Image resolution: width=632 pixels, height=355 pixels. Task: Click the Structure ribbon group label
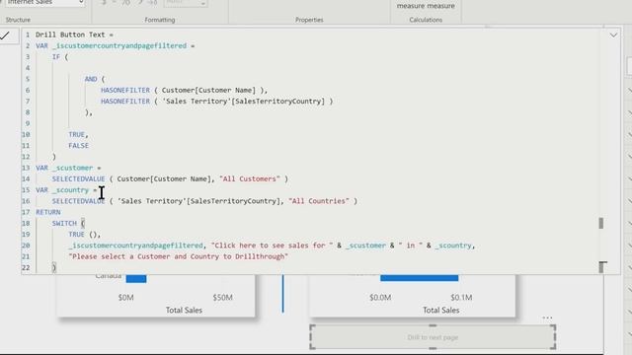pyautogui.click(x=18, y=20)
